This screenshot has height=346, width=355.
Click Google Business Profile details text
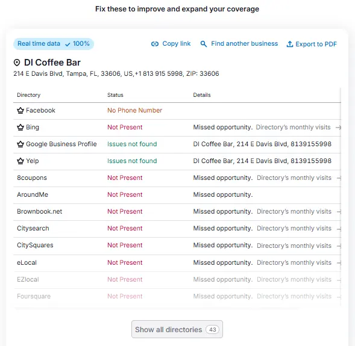point(262,144)
